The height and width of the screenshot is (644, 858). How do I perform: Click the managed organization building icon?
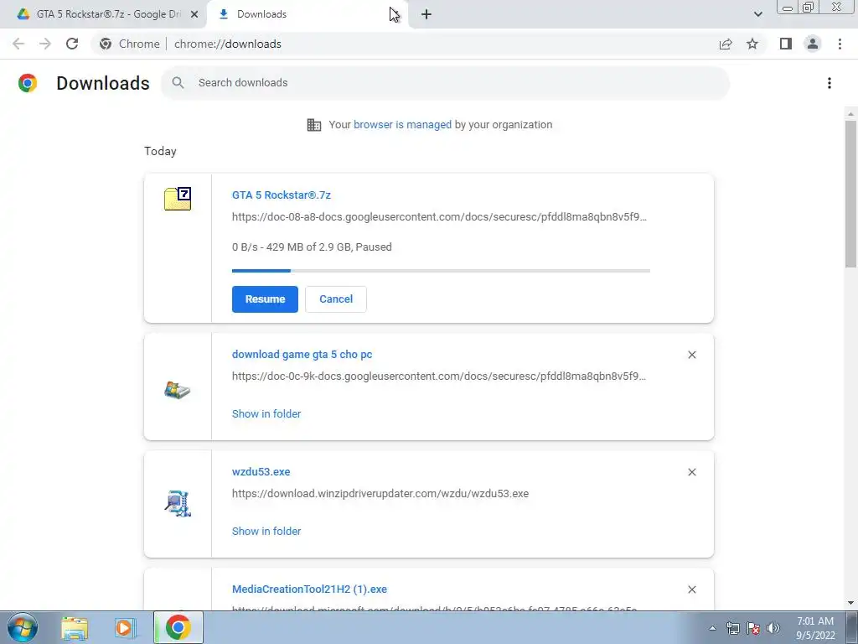tap(314, 125)
